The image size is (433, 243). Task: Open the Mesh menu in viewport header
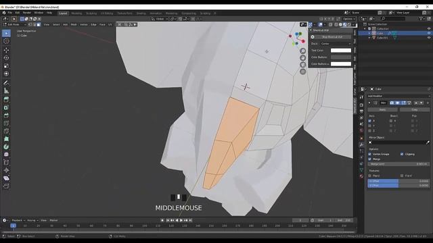[74, 24]
